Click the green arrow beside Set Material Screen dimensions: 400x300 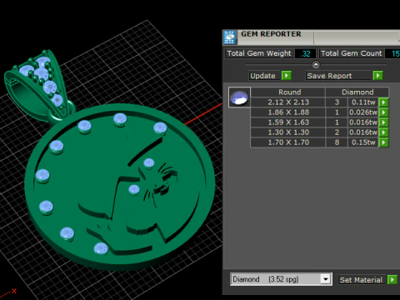(x=392, y=279)
